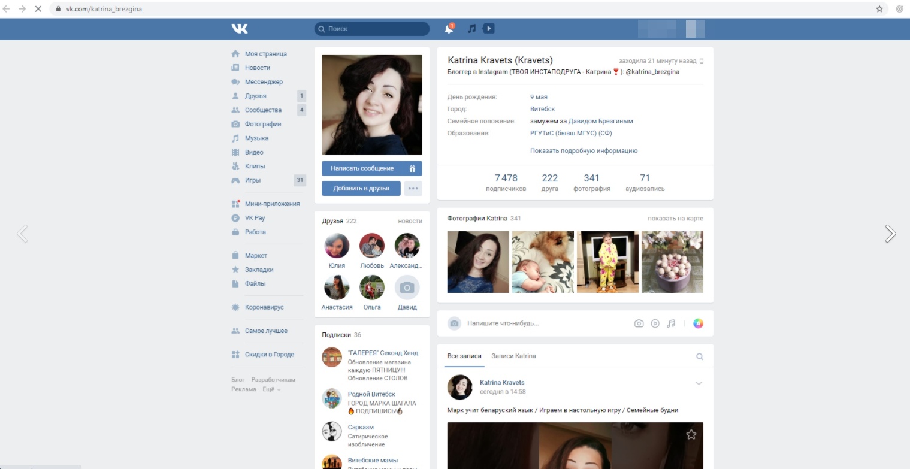Attach music to the new post
The width and height of the screenshot is (910, 469).
pos(671,323)
